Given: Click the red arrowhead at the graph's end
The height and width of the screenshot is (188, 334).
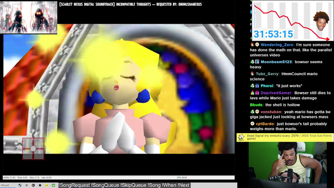Looking at the screenshot, I should pyautogui.click(x=328, y=39).
